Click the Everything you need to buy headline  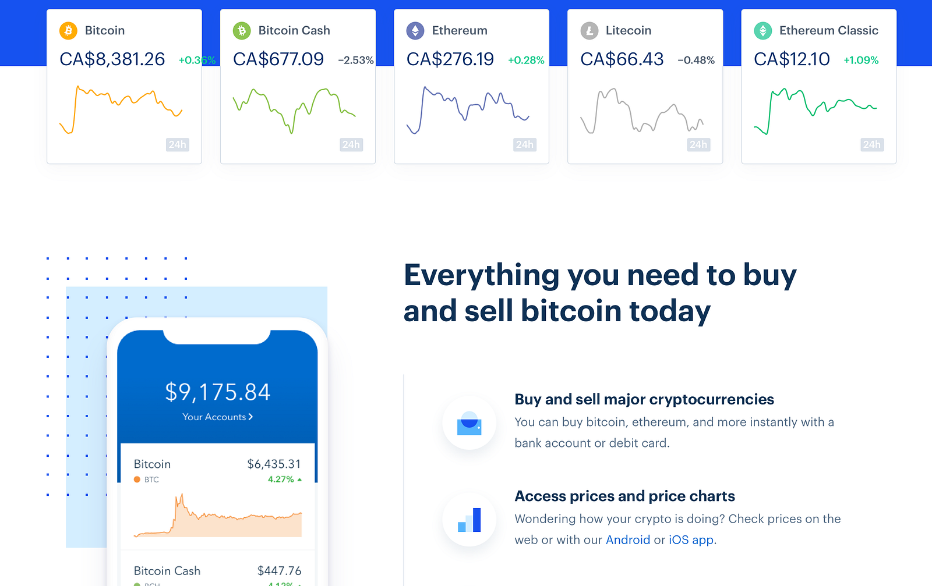(600, 293)
